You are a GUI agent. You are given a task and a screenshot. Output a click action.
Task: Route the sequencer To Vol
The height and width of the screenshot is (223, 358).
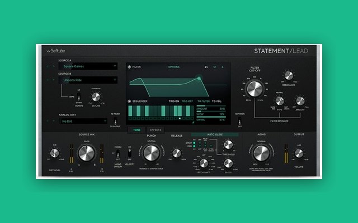coord(217,101)
